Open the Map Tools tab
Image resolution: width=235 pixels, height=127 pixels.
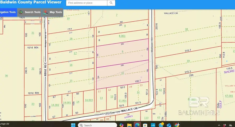tap(53, 12)
